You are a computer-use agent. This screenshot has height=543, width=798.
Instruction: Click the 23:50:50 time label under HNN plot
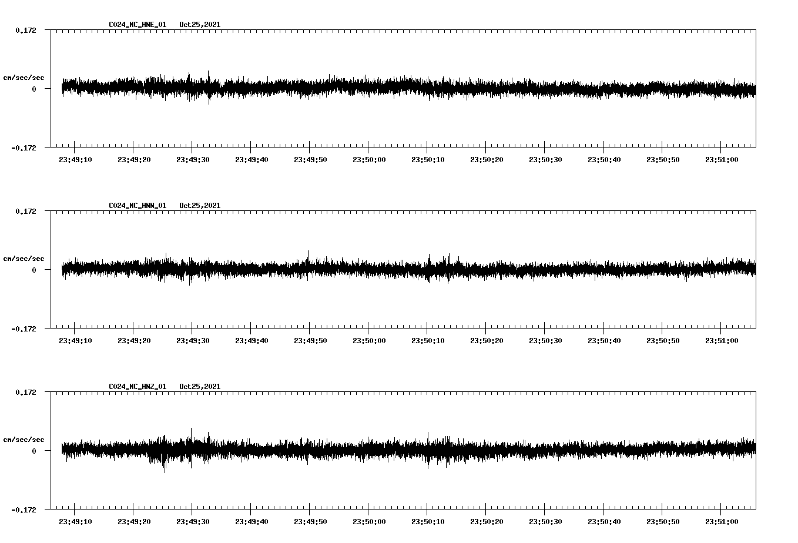click(x=662, y=340)
